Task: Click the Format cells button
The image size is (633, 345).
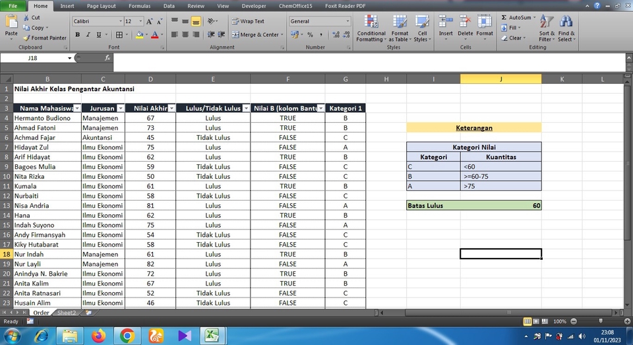Action: click(485, 28)
